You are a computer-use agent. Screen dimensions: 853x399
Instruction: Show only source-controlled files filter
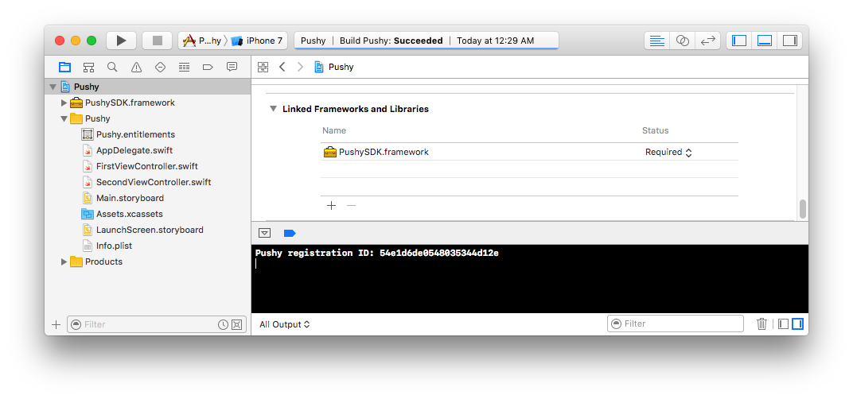click(x=236, y=324)
